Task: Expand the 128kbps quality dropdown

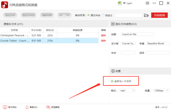Action: [161, 90]
